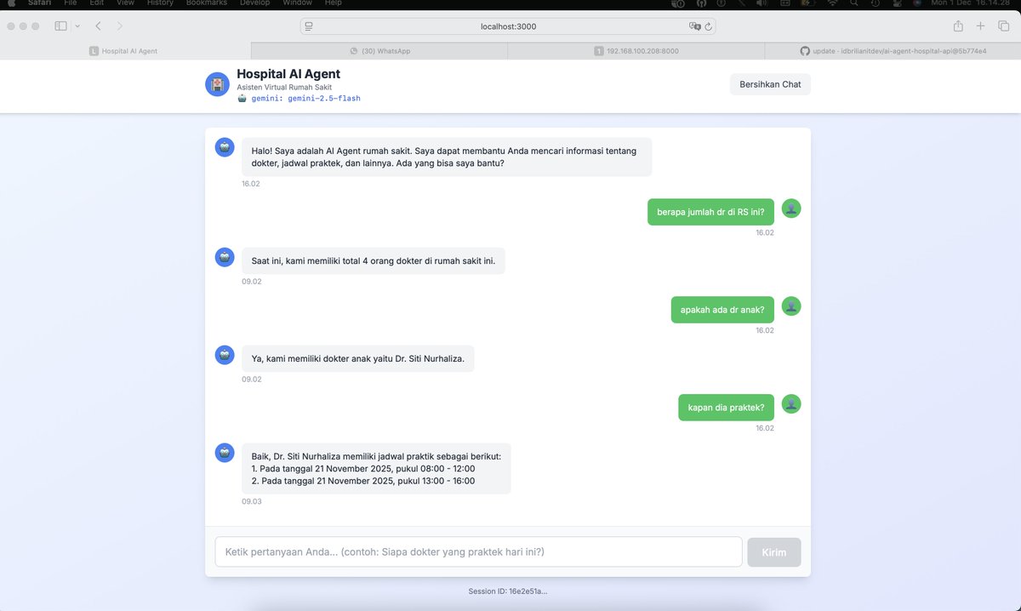Screen dimensions: 1021x611
Task: Click bot avatar beside the jadwal praktik reply
Action: point(225,453)
